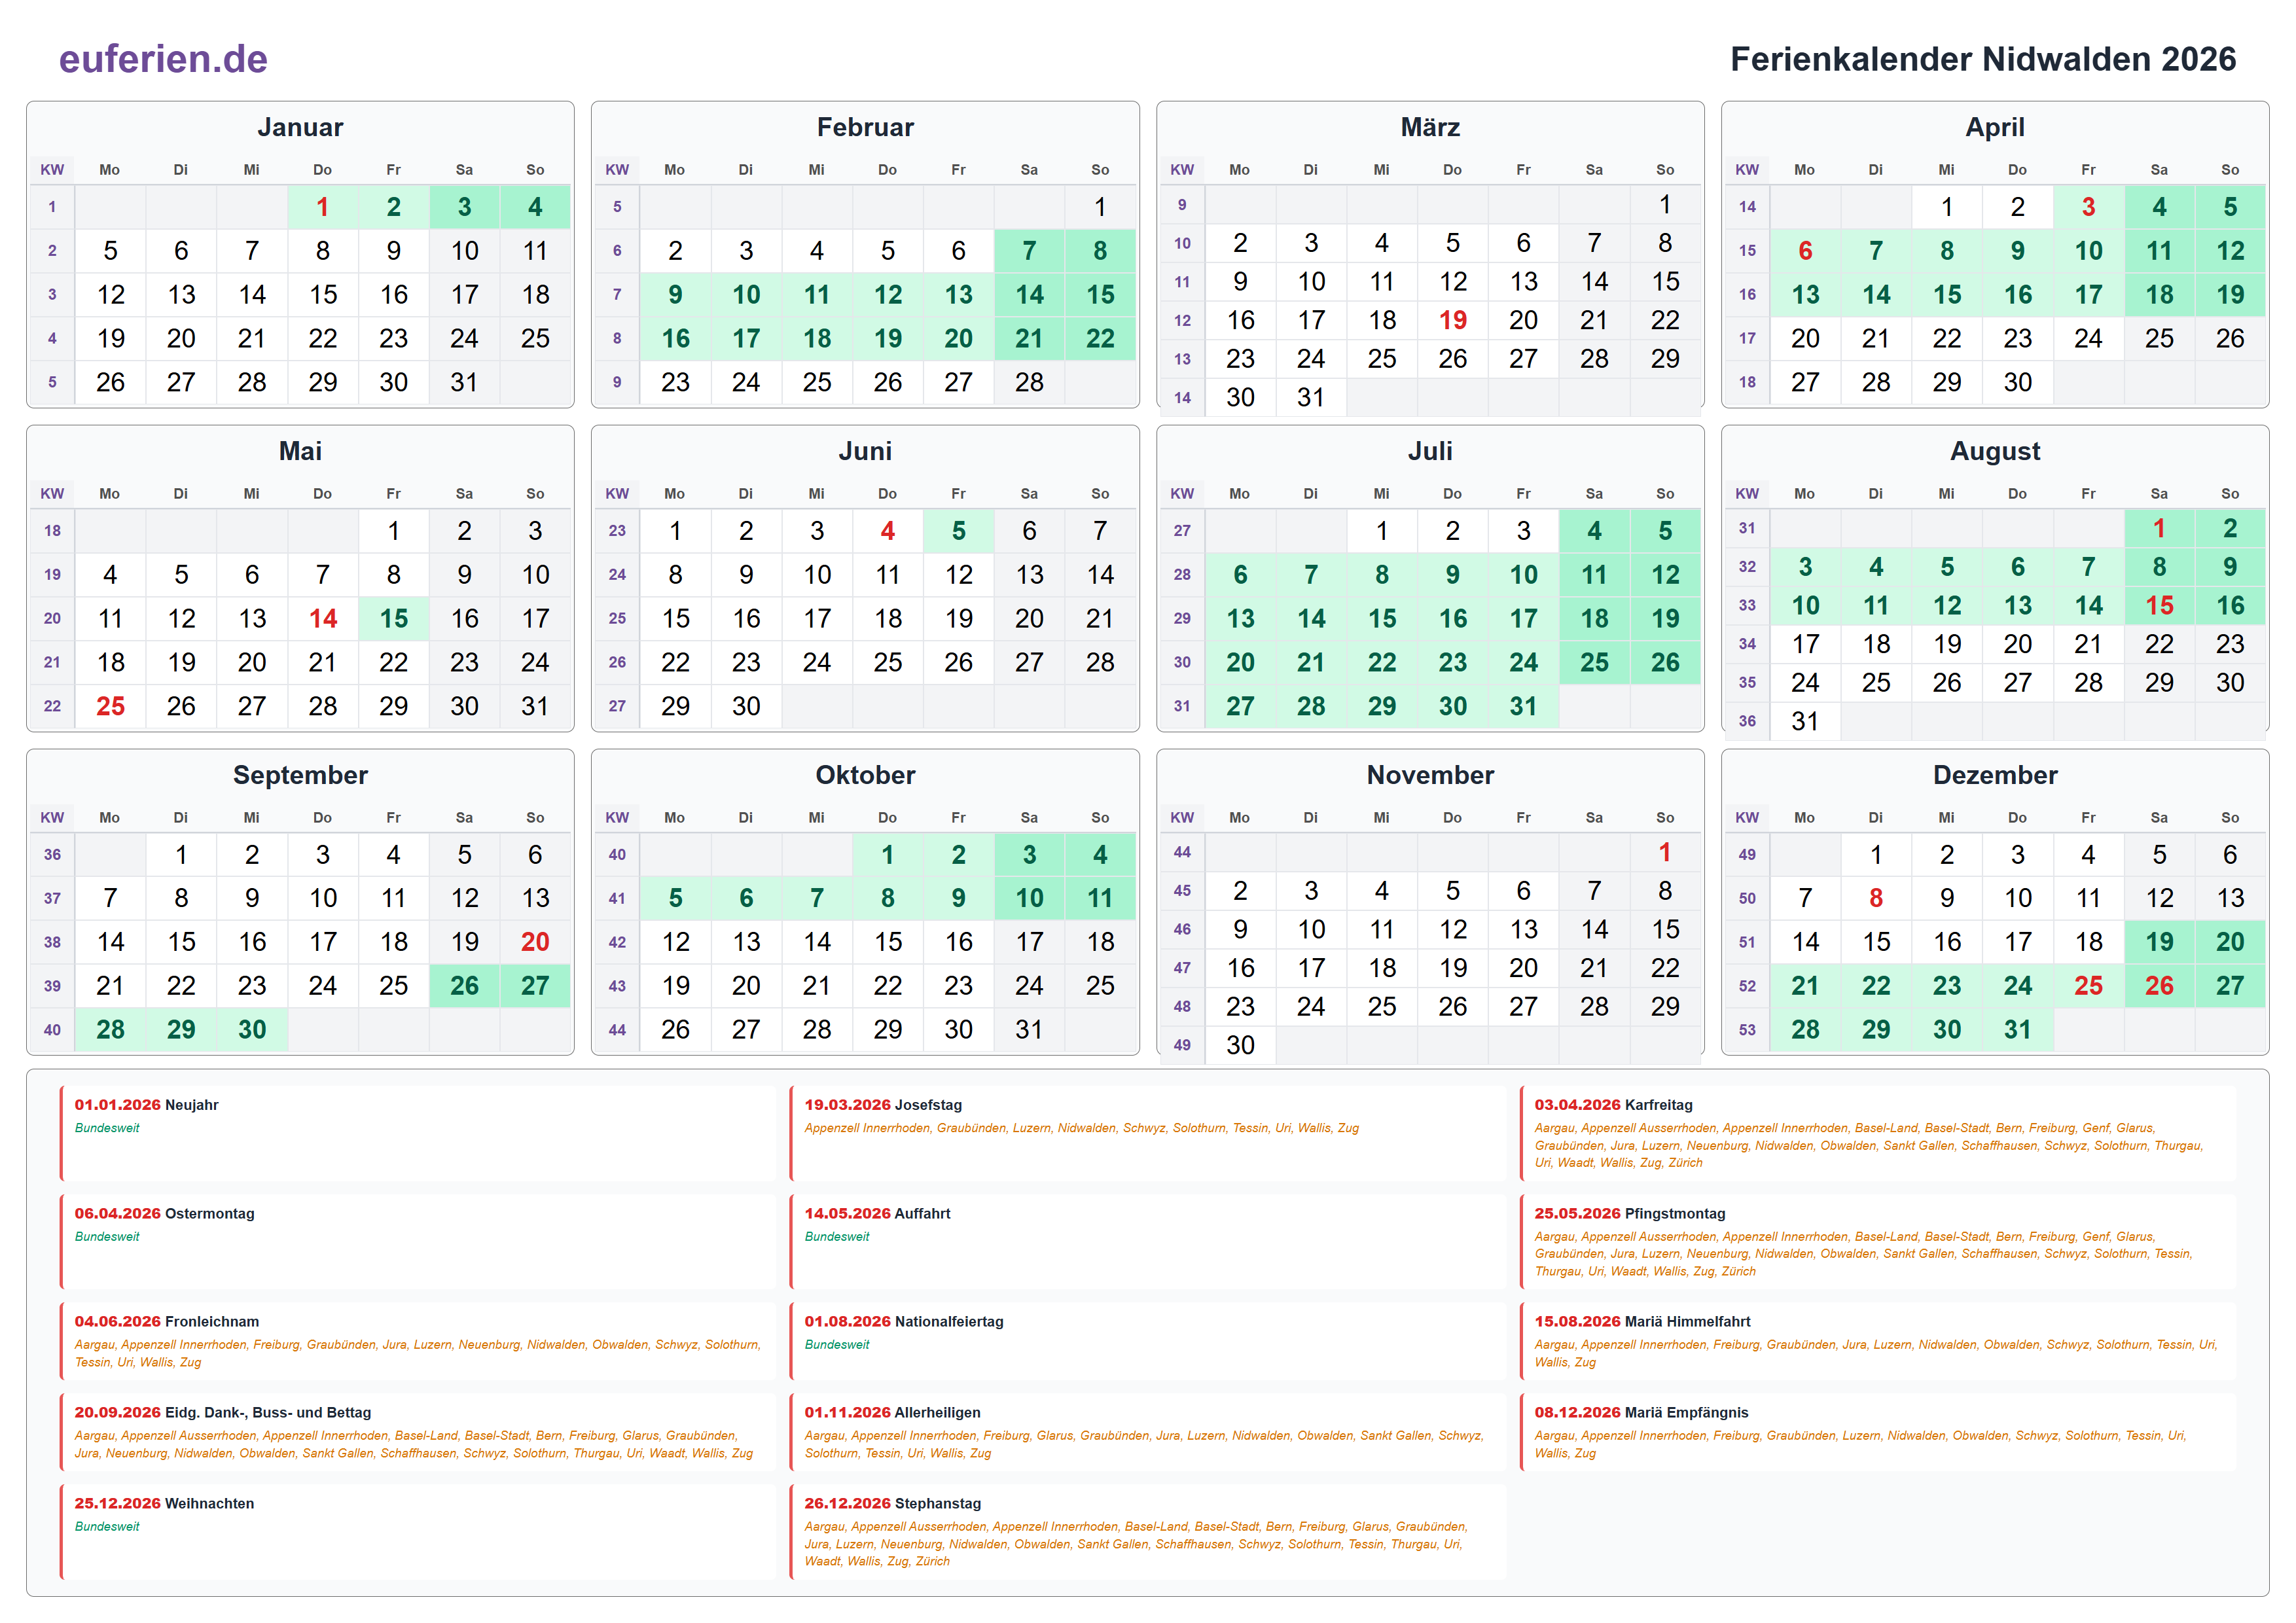Click February 22 holiday-shaded cell
The height and width of the screenshot is (1623, 2296).
pyautogui.click(x=1100, y=339)
